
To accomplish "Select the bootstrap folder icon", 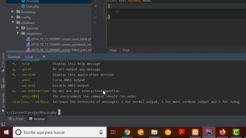I will coord(18,12).
